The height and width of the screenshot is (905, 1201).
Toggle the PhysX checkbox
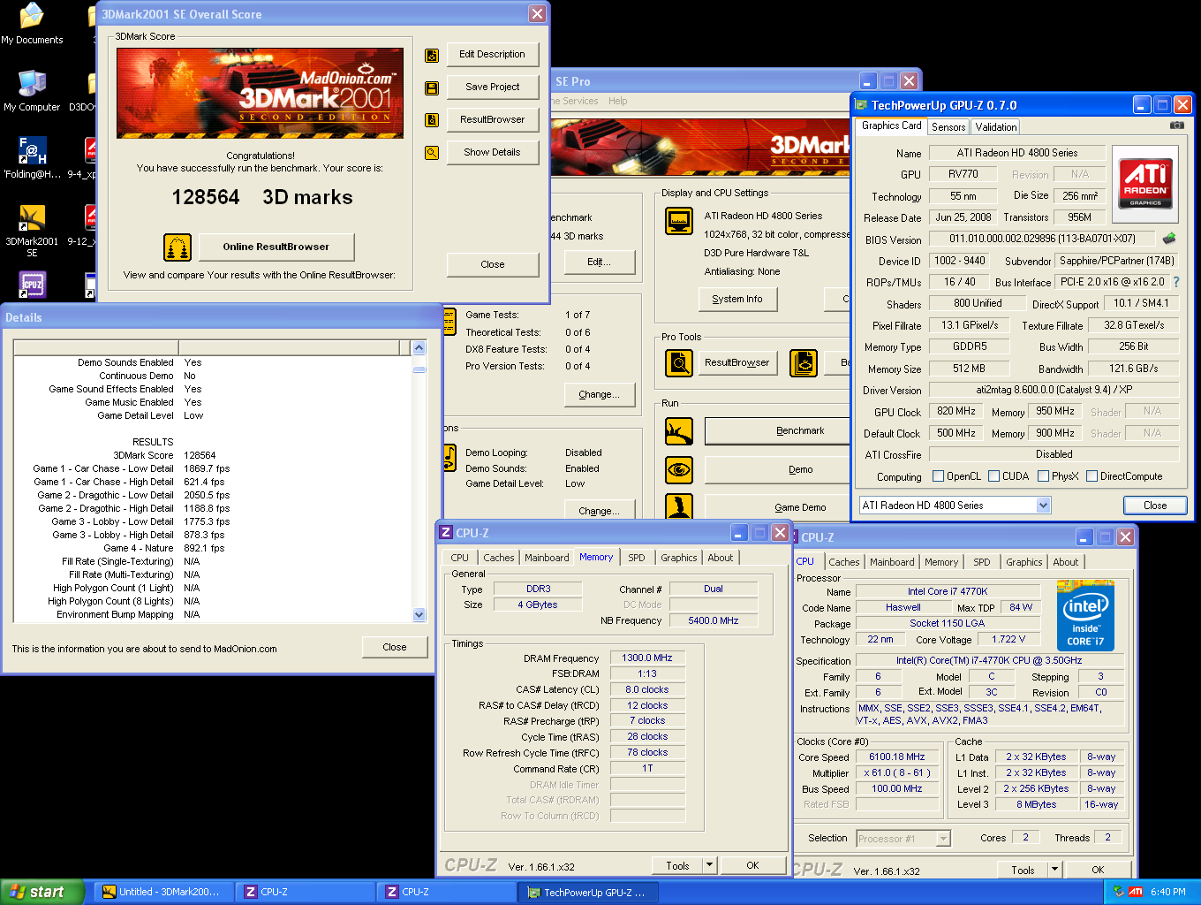tap(1044, 476)
